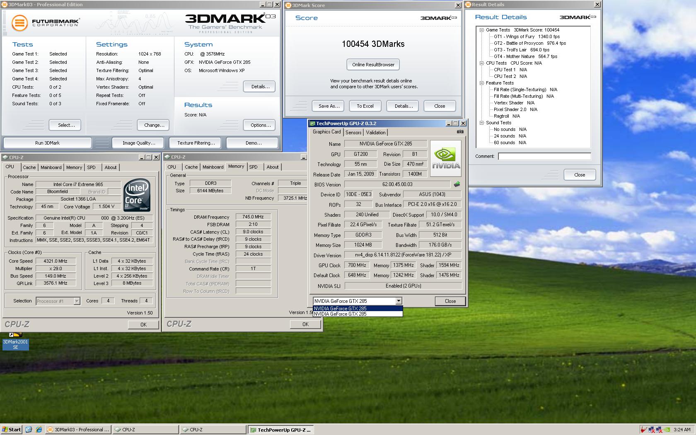696x435 pixels.
Task: Open the Windows Start menu
Action: pos(12,430)
